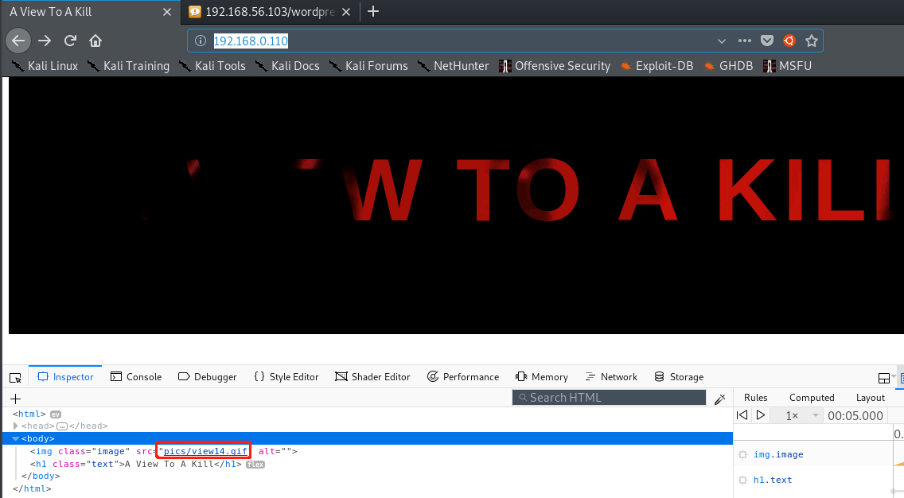Viewport: 904px width, 498px height.
Task: Pick a color with the eyedropper
Action: coord(719,399)
